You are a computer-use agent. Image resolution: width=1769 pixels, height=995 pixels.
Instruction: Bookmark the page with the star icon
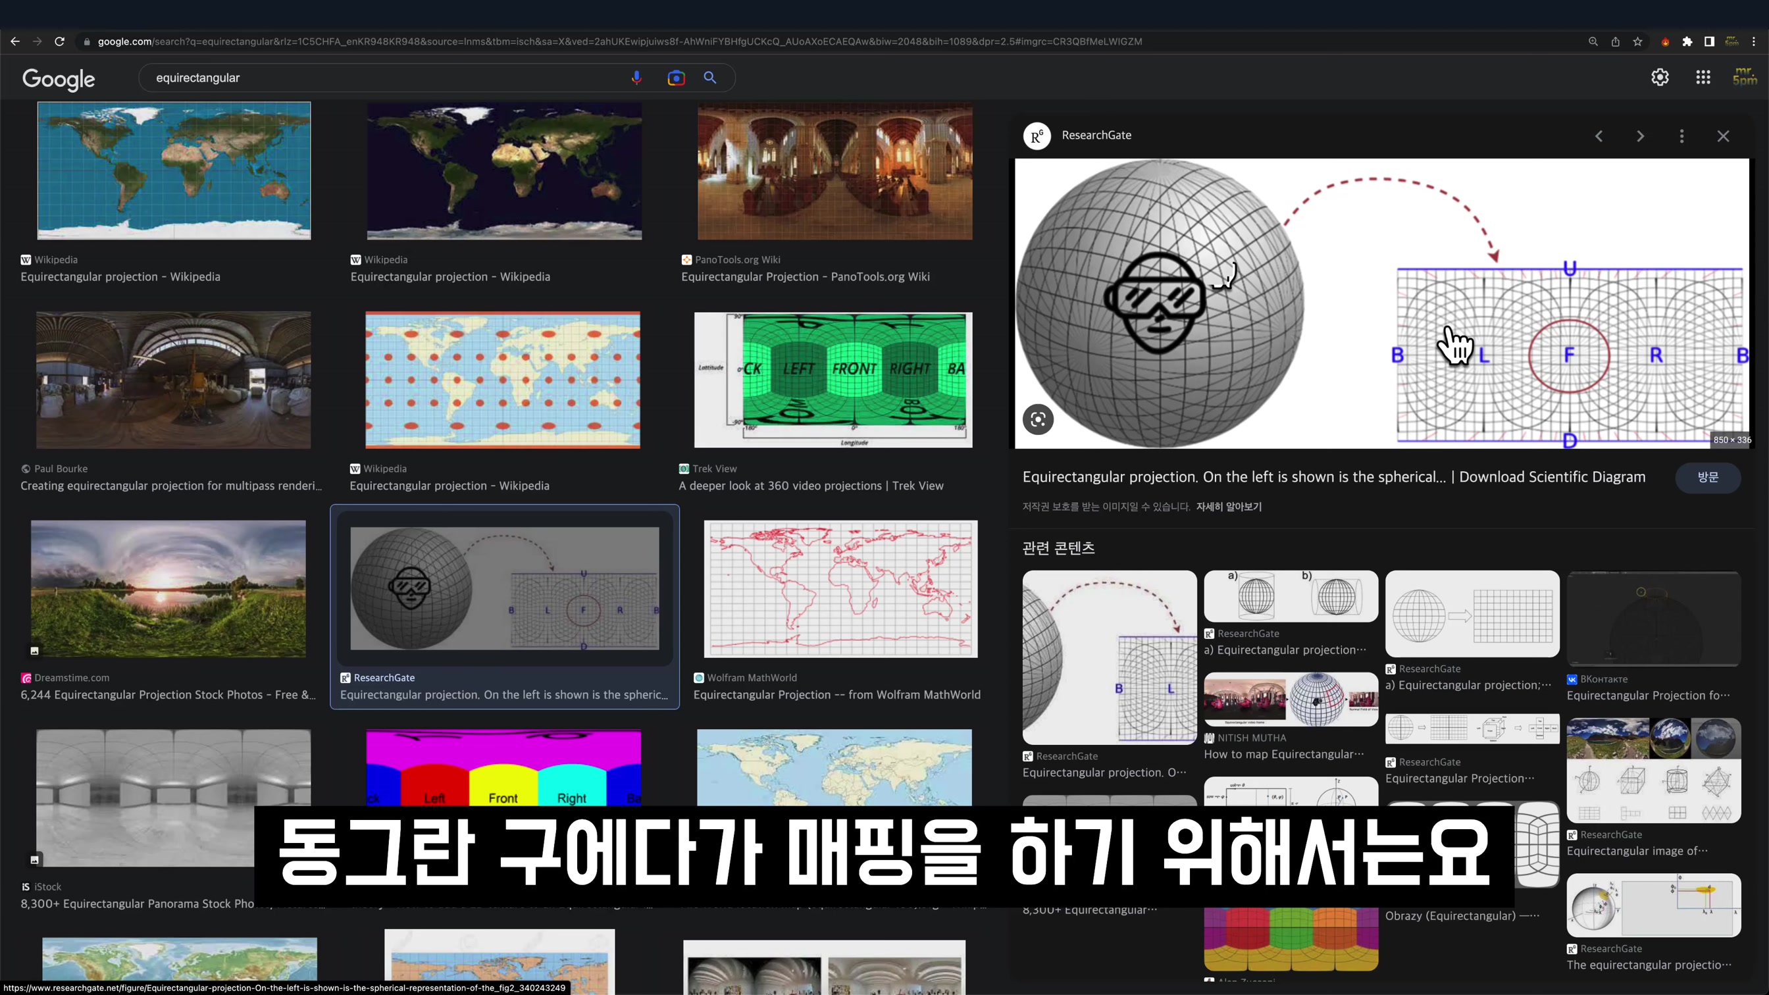pyautogui.click(x=1637, y=41)
